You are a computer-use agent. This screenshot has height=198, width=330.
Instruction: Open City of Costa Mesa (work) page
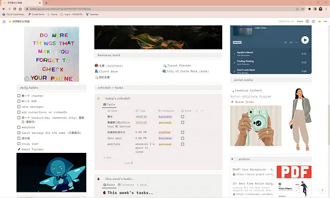(186, 71)
